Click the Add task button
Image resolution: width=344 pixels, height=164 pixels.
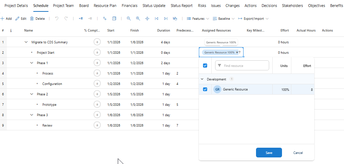tap(6, 19)
